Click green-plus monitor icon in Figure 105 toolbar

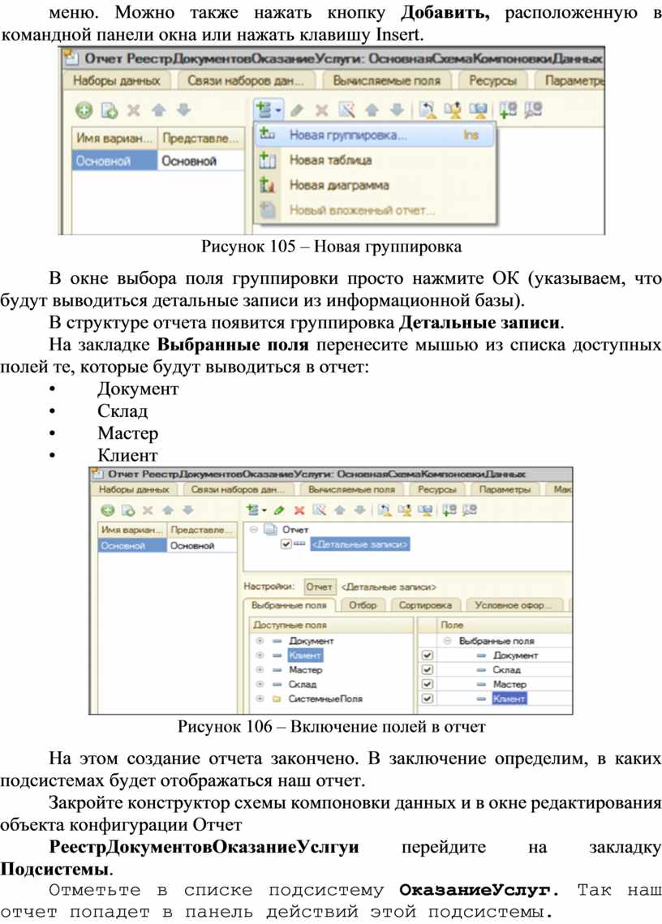[x=508, y=109]
